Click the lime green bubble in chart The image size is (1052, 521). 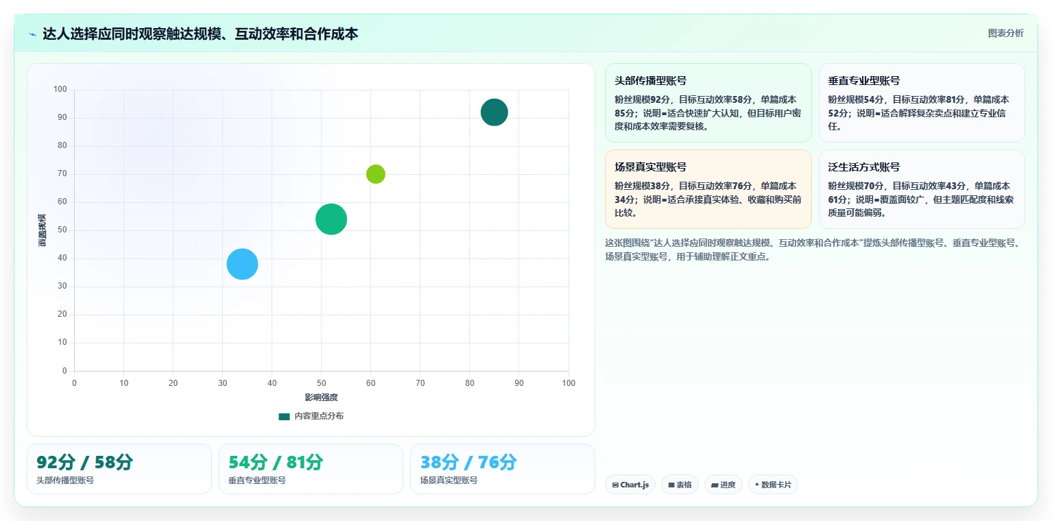click(x=375, y=174)
